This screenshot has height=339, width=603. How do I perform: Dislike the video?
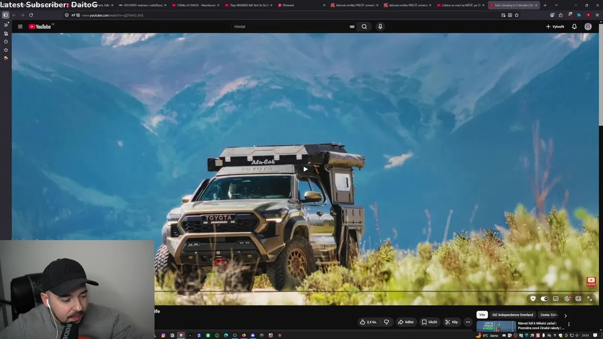coord(386,322)
